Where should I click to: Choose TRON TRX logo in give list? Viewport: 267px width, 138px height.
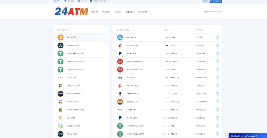pyautogui.click(x=61, y=78)
